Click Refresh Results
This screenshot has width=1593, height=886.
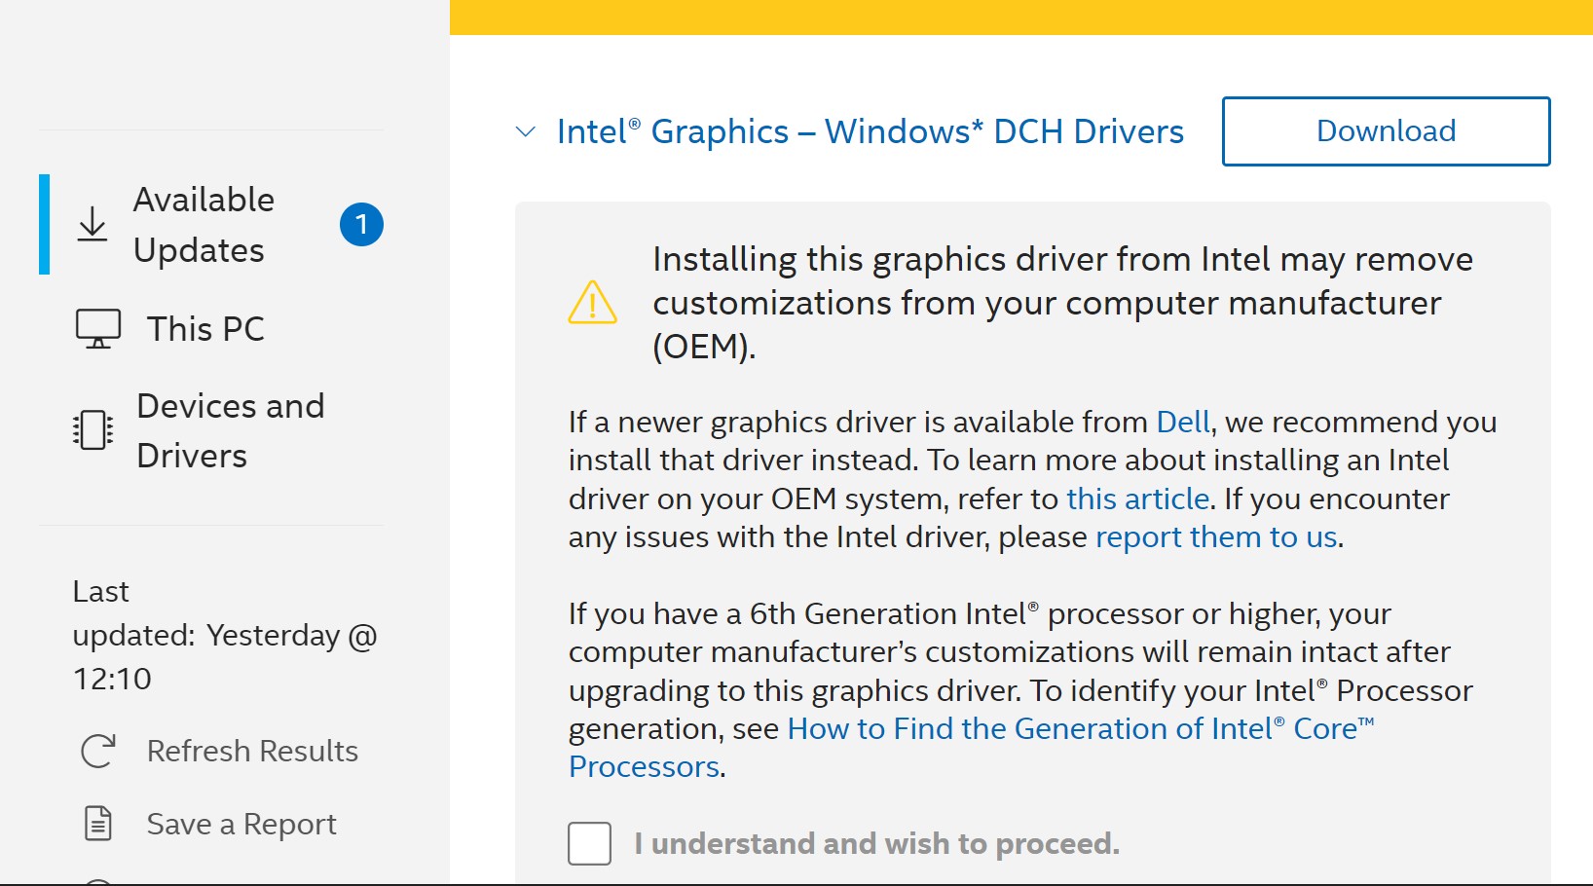[x=252, y=750]
